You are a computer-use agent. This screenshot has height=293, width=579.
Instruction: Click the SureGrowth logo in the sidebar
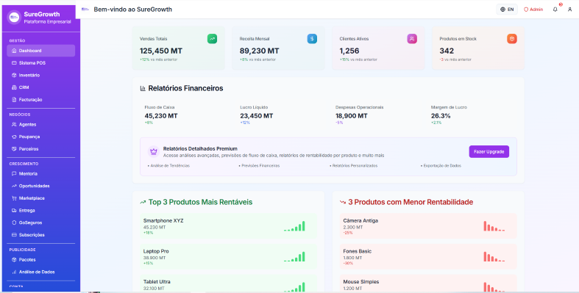click(14, 17)
